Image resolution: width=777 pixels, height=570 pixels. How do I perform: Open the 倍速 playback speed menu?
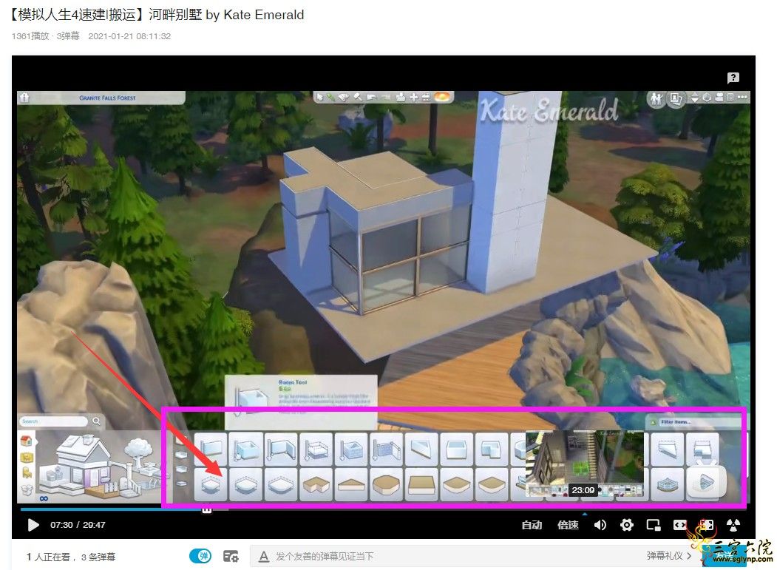568,525
